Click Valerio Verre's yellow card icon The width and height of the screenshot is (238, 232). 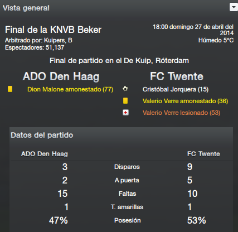tap(125, 101)
